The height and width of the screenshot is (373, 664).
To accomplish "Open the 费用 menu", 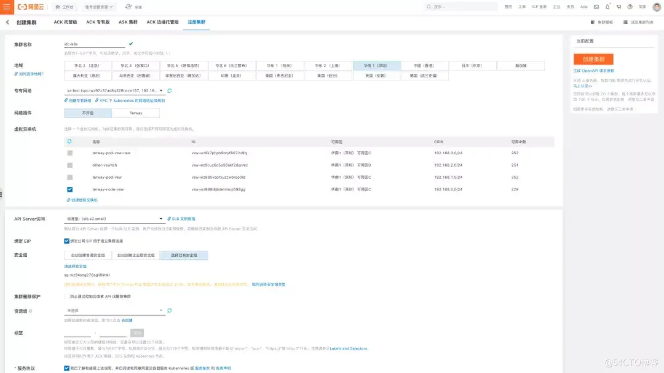I will coord(508,7).
